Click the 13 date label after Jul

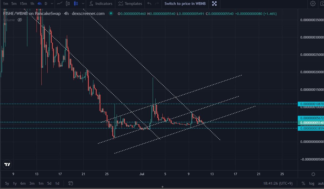pos(212,174)
